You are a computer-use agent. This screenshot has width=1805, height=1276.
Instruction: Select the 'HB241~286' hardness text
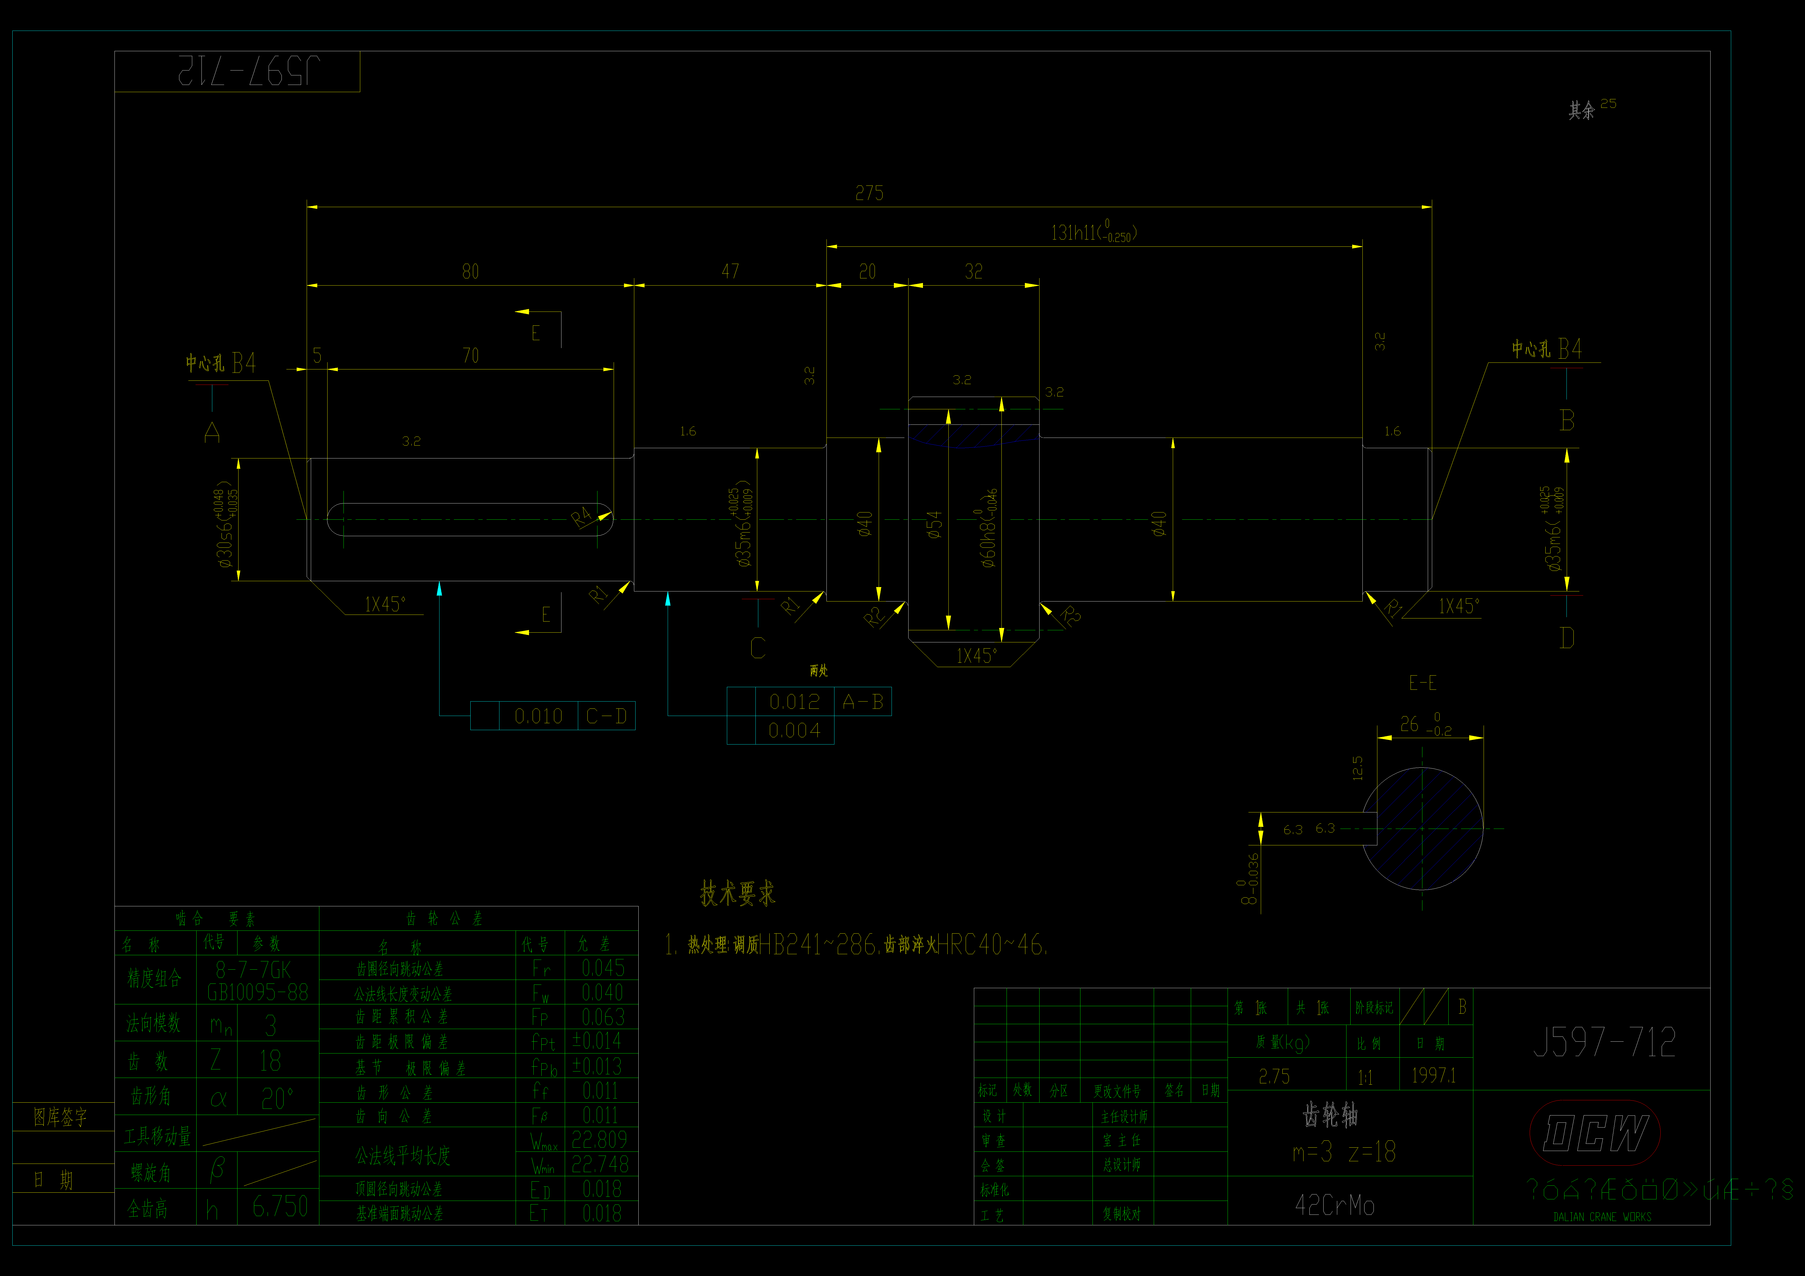tap(818, 944)
